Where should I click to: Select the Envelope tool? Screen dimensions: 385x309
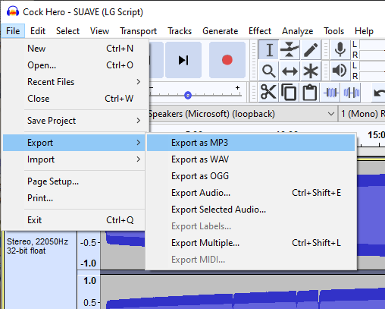click(x=290, y=49)
